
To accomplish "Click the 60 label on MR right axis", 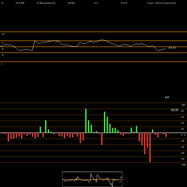I will pos(183,117).
